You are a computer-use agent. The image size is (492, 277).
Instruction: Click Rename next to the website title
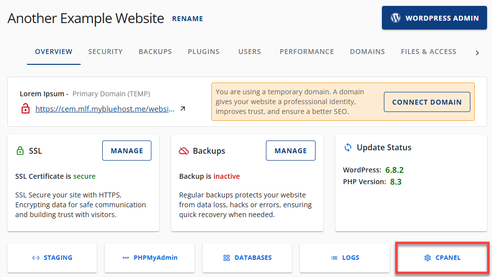187,19
